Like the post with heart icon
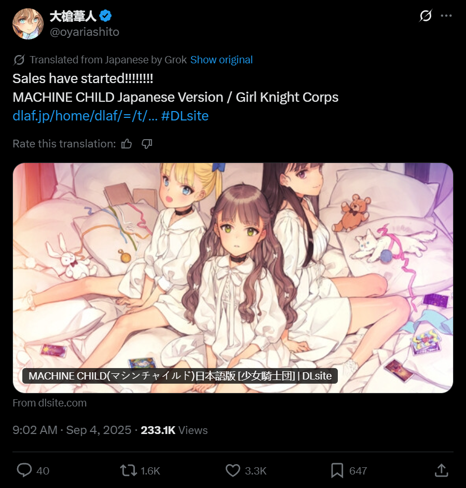466x488 pixels. pyautogui.click(x=232, y=470)
